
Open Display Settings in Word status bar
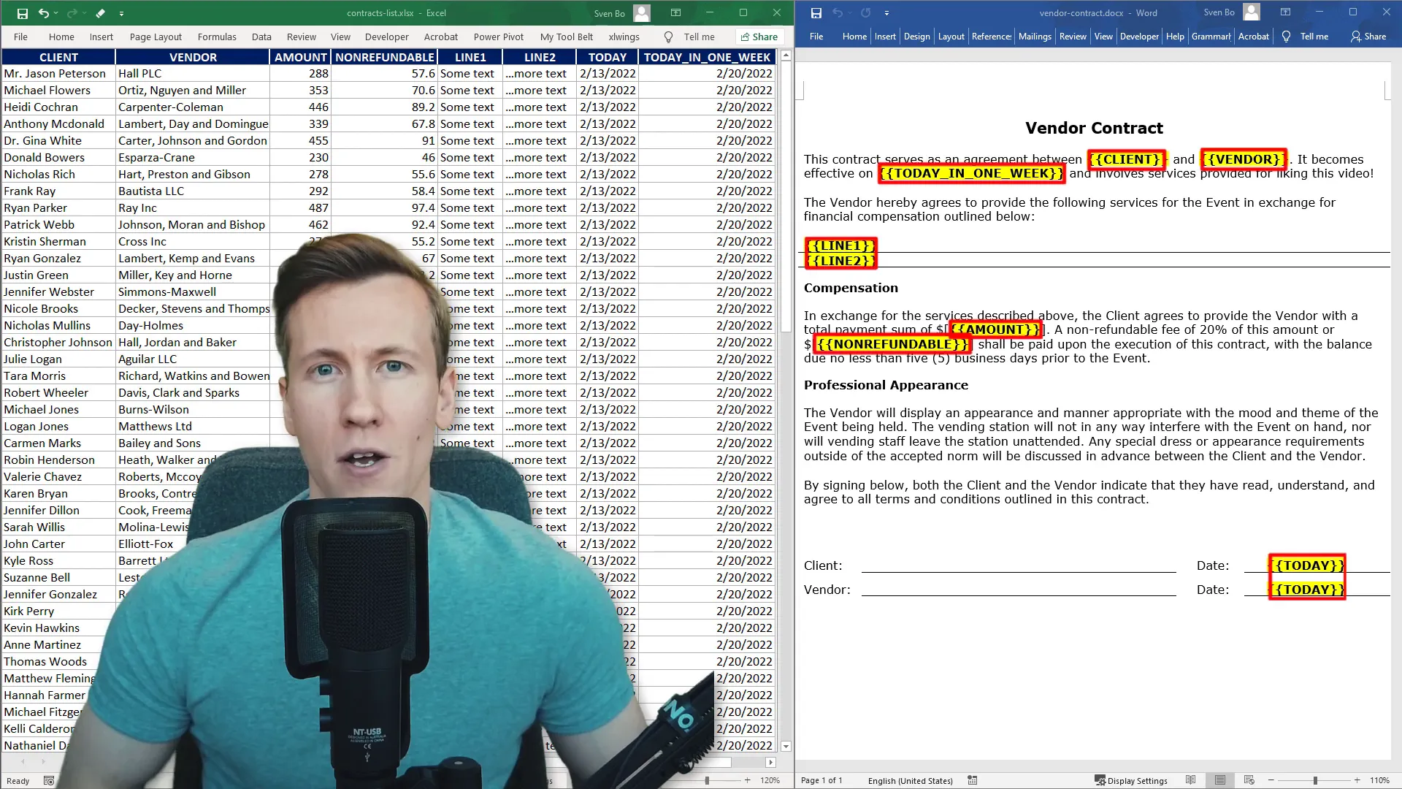[x=1130, y=780]
